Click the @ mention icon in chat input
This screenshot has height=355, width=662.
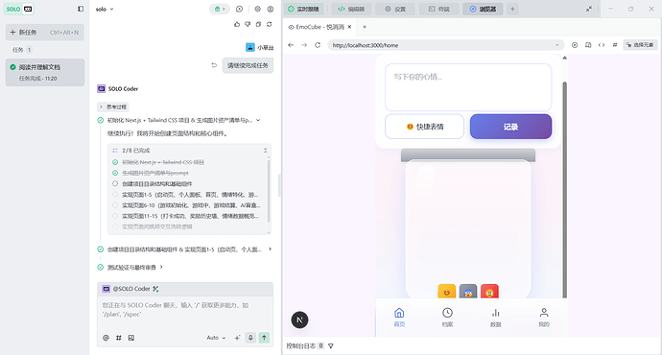coord(106,338)
